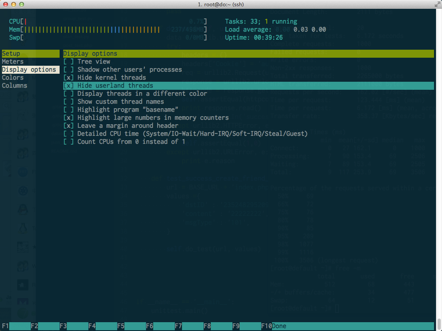Click the Setup panel header
Image resolution: width=442 pixels, height=331 pixels.
(30, 54)
